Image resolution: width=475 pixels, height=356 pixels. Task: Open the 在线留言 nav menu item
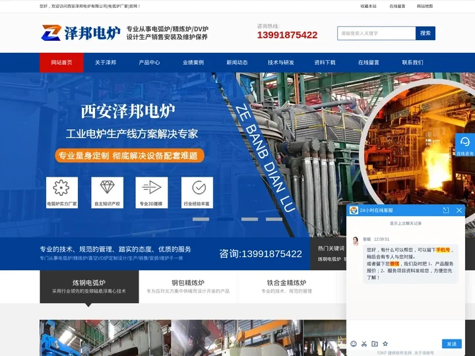[369, 63]
